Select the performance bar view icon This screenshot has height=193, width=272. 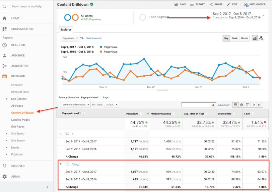tap(248, 105)
